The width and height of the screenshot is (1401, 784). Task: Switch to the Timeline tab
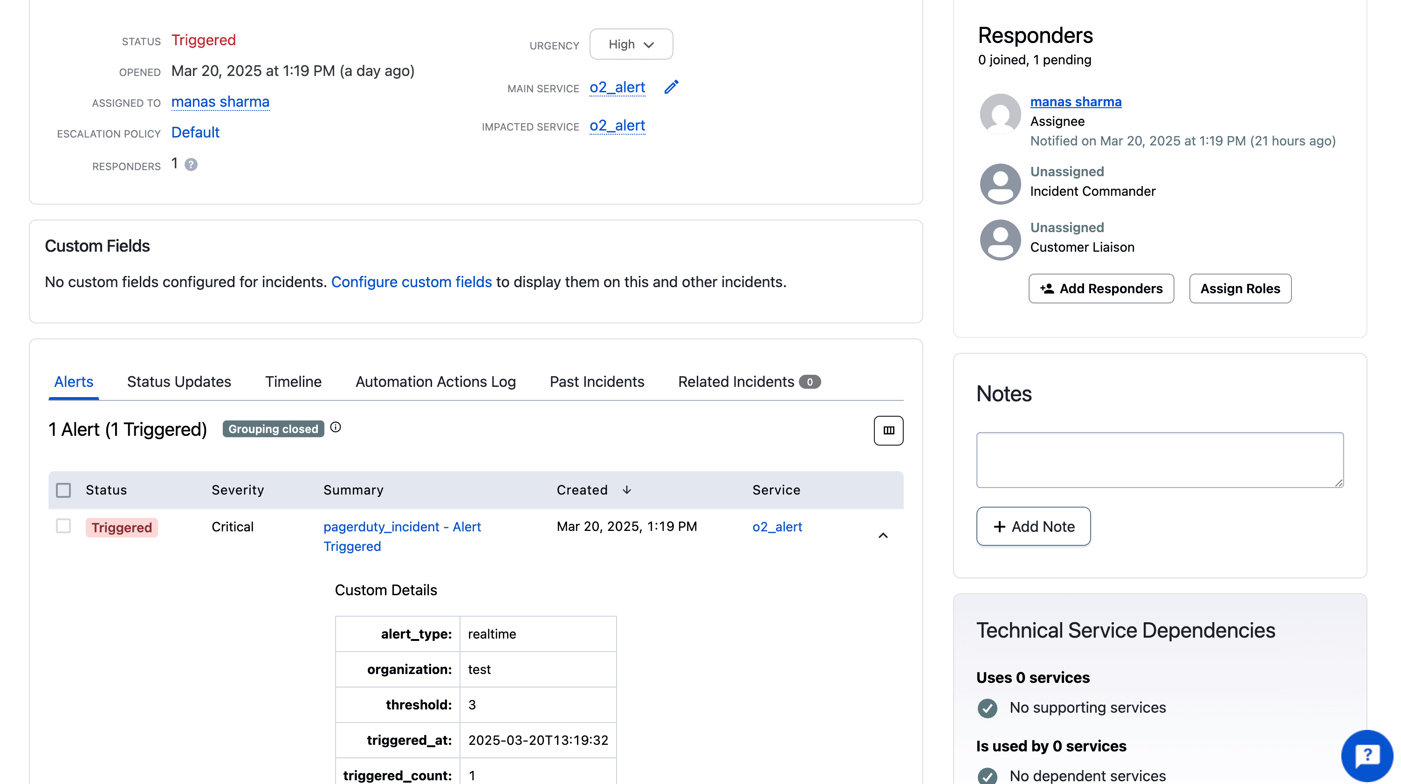[293, 381]
